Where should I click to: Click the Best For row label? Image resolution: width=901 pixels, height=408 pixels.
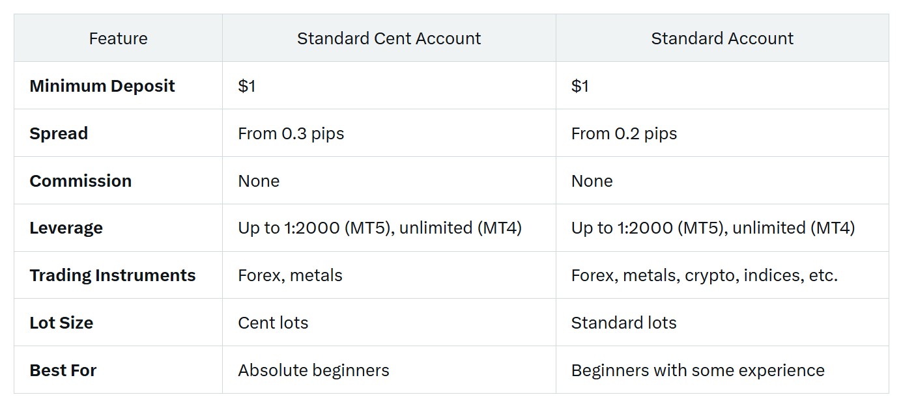point(63,370)
